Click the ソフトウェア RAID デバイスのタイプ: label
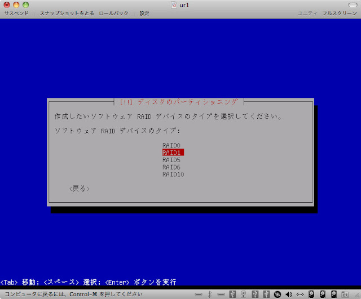Viewport: 361px width, 299px height. 117,131
